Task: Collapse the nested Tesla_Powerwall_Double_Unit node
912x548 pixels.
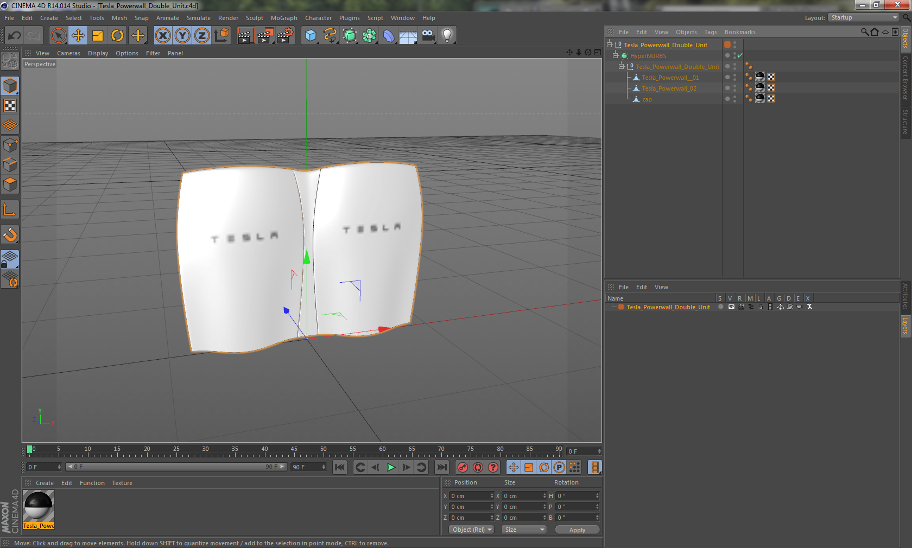Action: coord(622,66)
